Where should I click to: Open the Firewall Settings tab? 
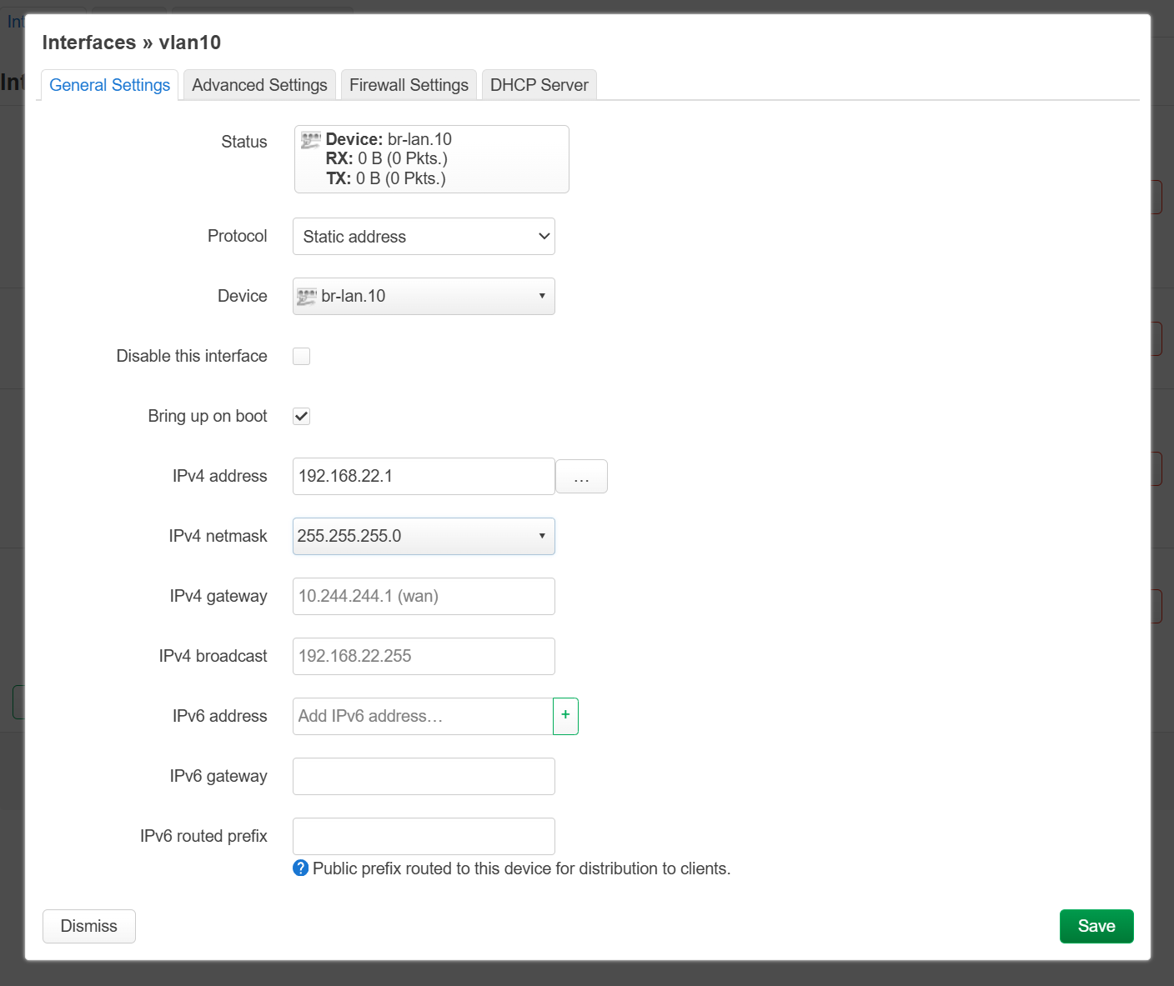409,85
